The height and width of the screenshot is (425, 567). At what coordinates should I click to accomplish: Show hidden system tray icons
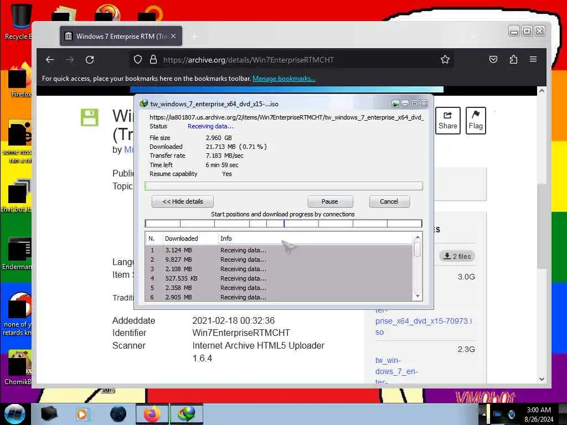[484, 414]
